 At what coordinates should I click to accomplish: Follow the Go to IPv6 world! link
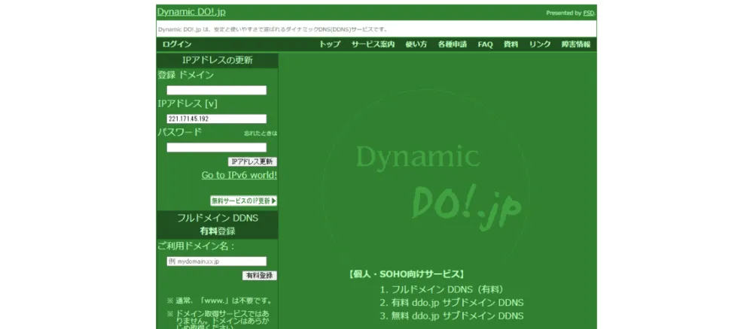coord(239,175)
